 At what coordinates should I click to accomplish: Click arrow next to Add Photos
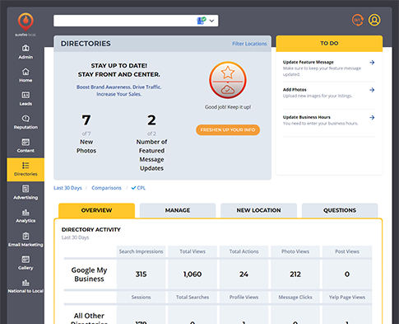click(x=372, y=90)
